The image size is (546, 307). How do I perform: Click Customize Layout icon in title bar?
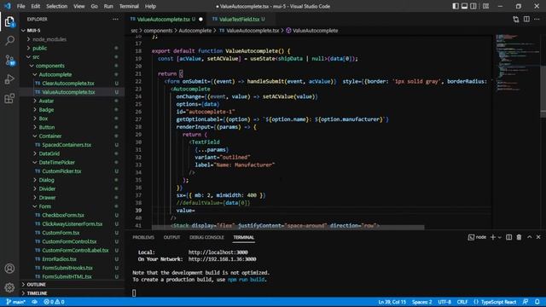pyautogui.click(x=485, y=6)
